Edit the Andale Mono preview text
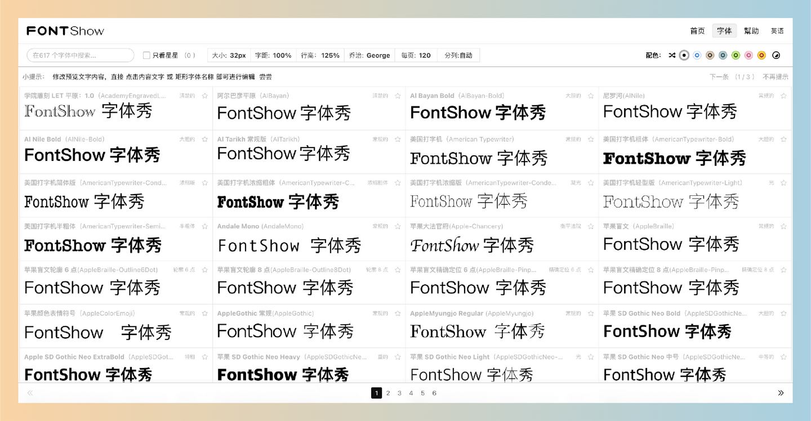The width and height of the screenshot is (811, 421). [x=289, y=245]
